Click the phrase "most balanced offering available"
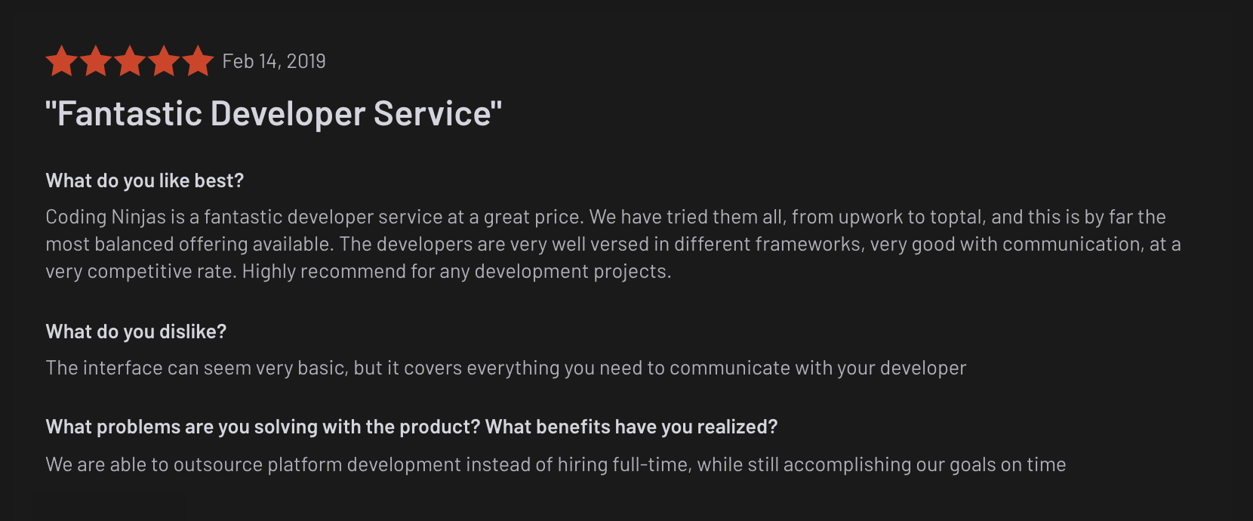 pos(189,244)
